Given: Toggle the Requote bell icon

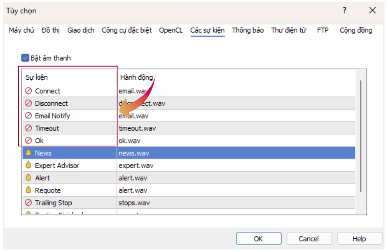Looking at the screenshot, I should [28, 190].
